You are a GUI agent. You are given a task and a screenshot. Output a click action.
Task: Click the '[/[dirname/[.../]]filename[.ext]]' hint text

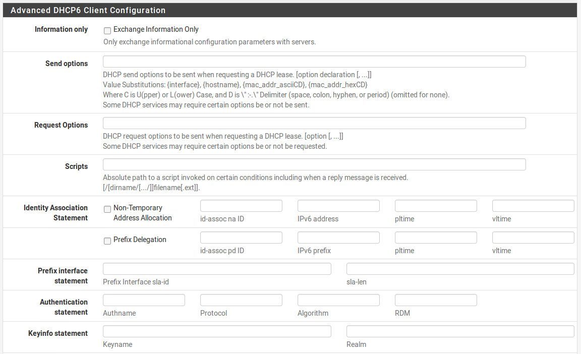pos(151,188)
